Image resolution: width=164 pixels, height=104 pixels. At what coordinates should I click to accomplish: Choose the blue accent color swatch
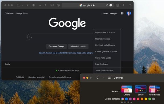[x=126, y=99]
